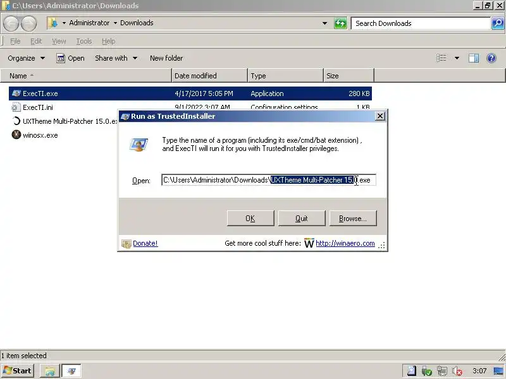Click the folder icon in the address bar
506x379 pixels.
tap(52, 23)
